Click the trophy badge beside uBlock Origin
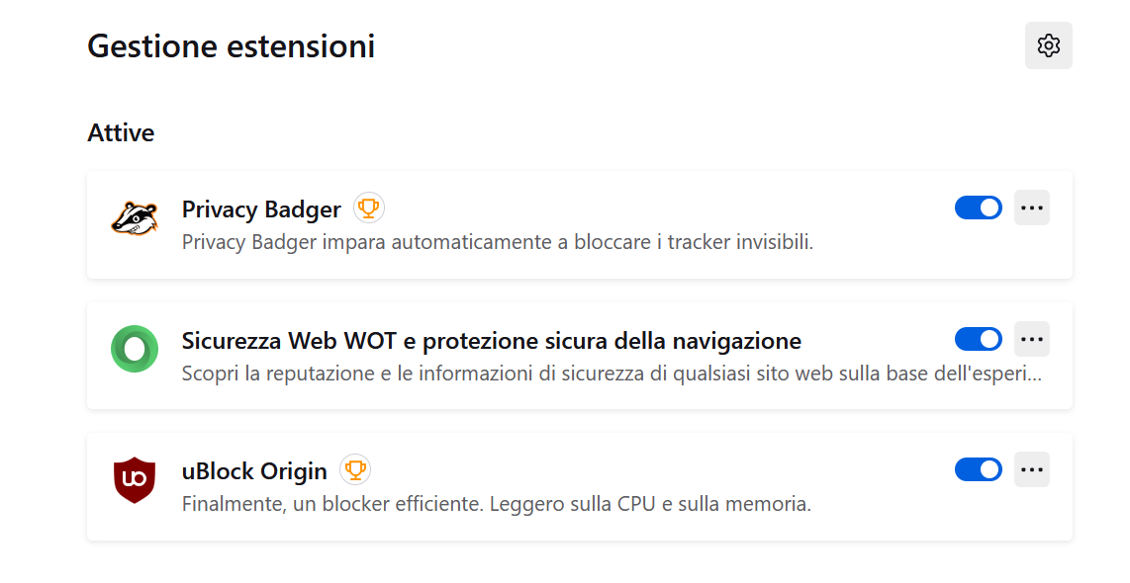Image resolution: width=1130 pixels, height=583 pixels. point(355,470)
